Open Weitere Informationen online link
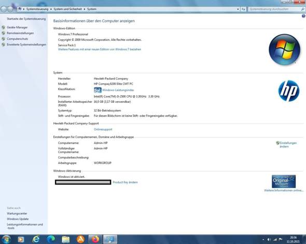 [x=284, y=190]
